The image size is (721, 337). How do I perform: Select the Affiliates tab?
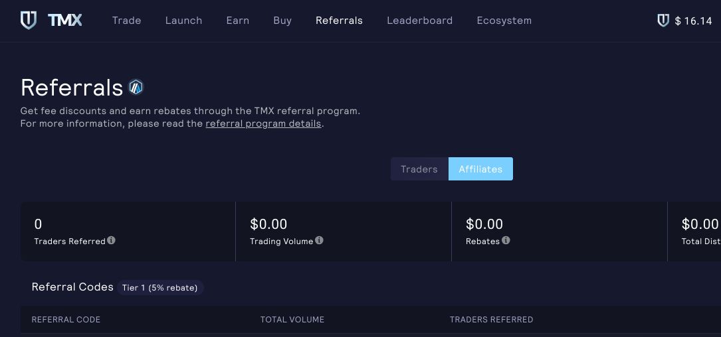pos(480,169)
